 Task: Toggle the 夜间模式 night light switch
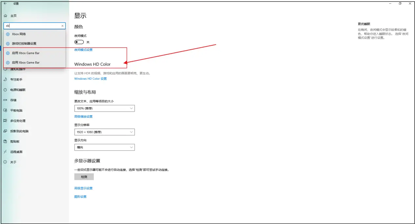pos(79,42)
